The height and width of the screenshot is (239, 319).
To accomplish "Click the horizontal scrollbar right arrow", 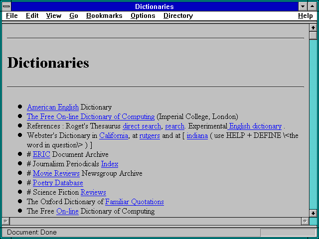I will pyautogui.click(x=305, y=221).
